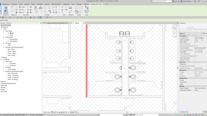This screenshot has width=207, height=116.
Task: Click the Cut geometry tool
Action: coord(22,10)
